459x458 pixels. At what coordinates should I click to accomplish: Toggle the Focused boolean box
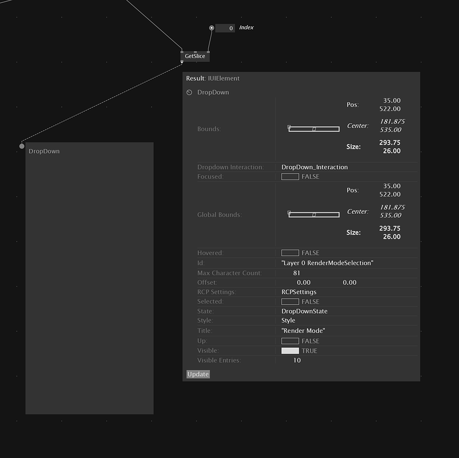click(x=290, y=177)
